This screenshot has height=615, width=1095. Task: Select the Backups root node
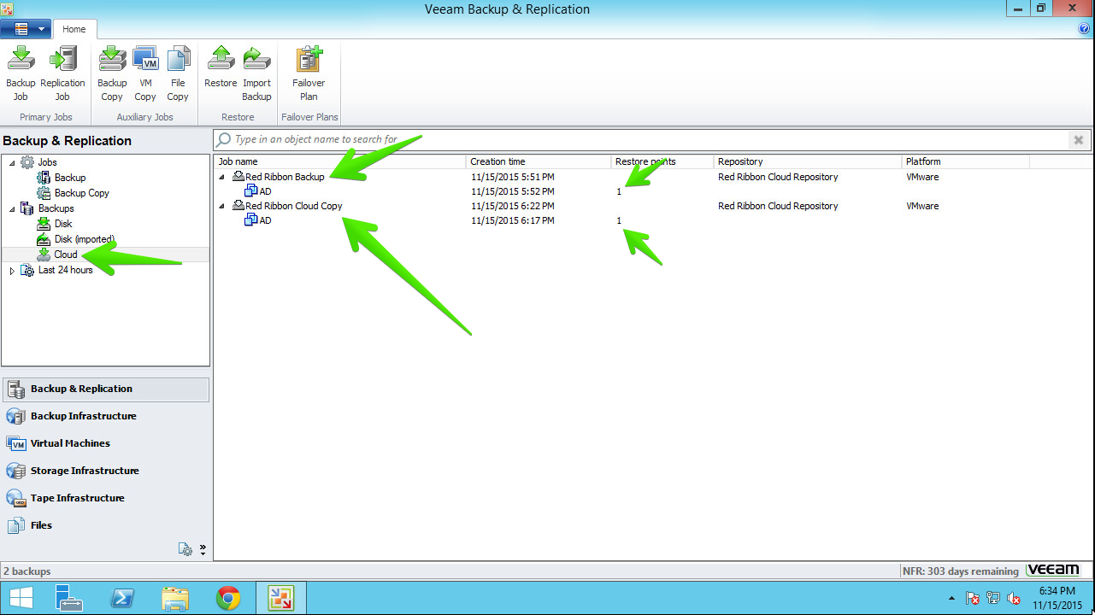[56, 208]
